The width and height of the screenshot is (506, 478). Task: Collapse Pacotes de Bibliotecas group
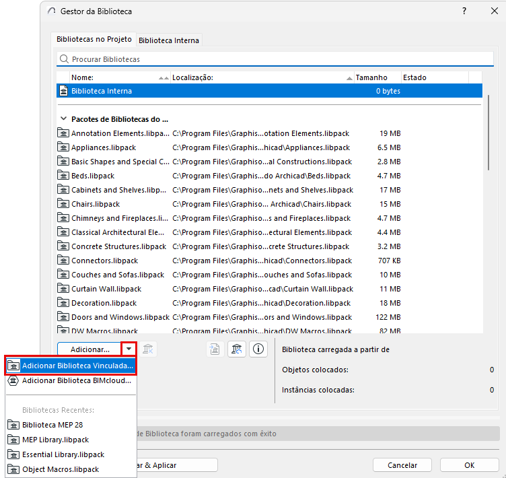tap(63, 119)
